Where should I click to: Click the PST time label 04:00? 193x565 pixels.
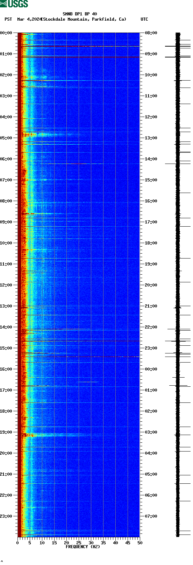click(x=6, y=117)
